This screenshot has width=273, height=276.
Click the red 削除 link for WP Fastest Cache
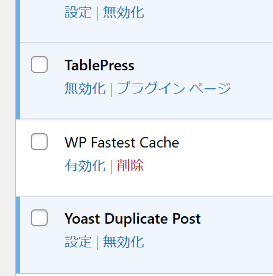[130, 165]
